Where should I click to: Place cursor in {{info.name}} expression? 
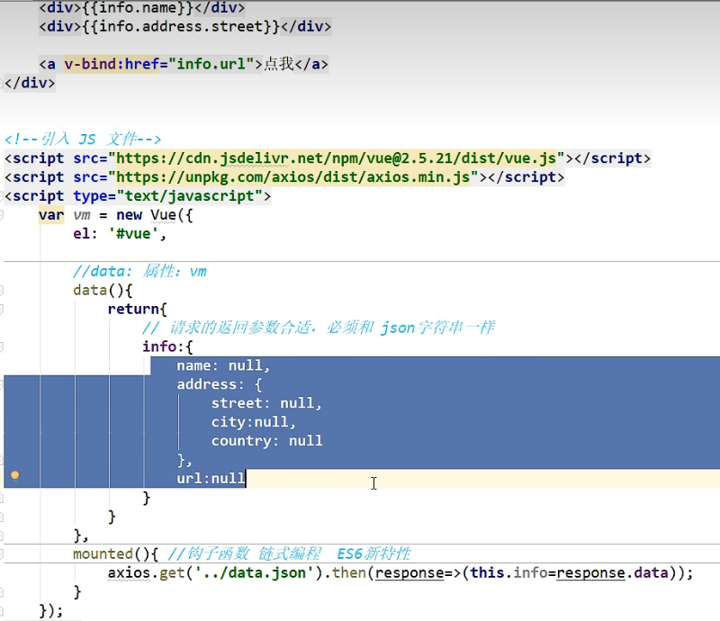138,8
